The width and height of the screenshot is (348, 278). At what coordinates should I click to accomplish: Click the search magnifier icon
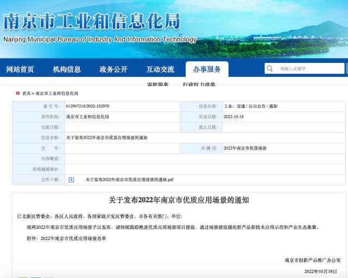click(270, 68)
